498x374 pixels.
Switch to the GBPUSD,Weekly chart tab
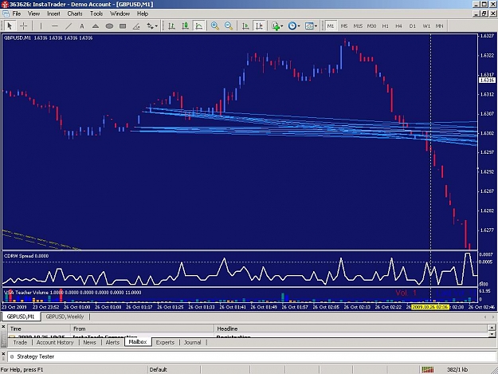[x=65, y=317]
